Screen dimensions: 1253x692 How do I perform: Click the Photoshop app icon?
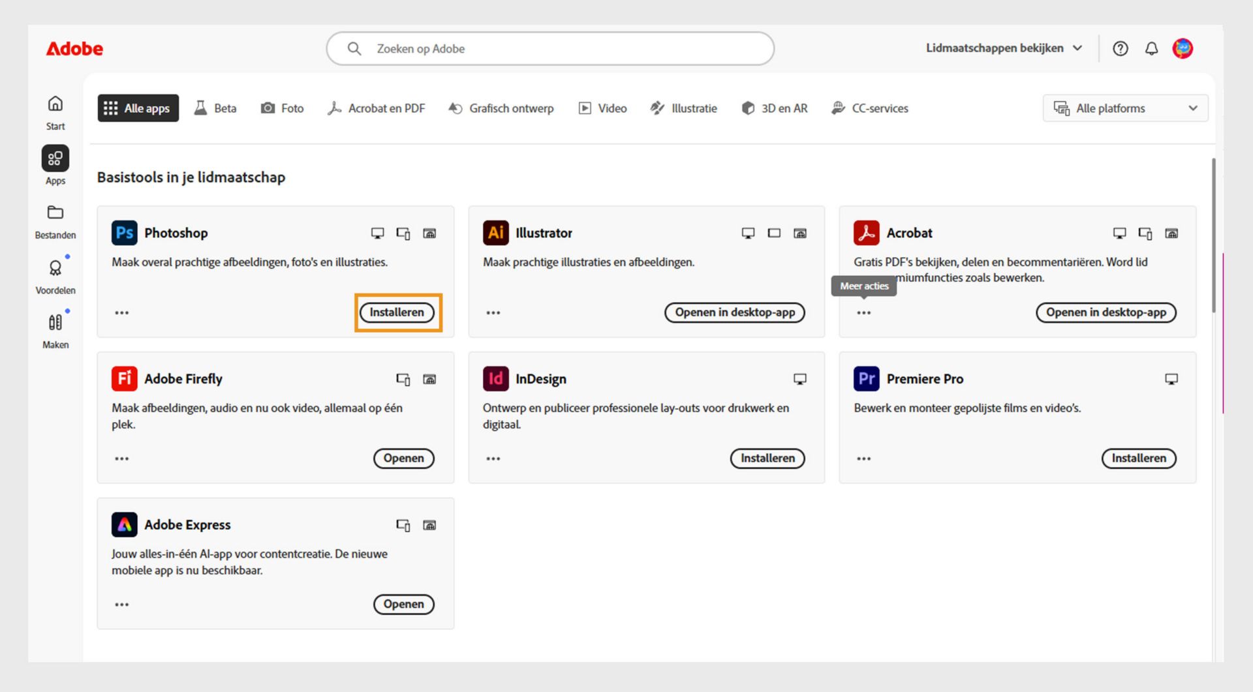point(124,233)
